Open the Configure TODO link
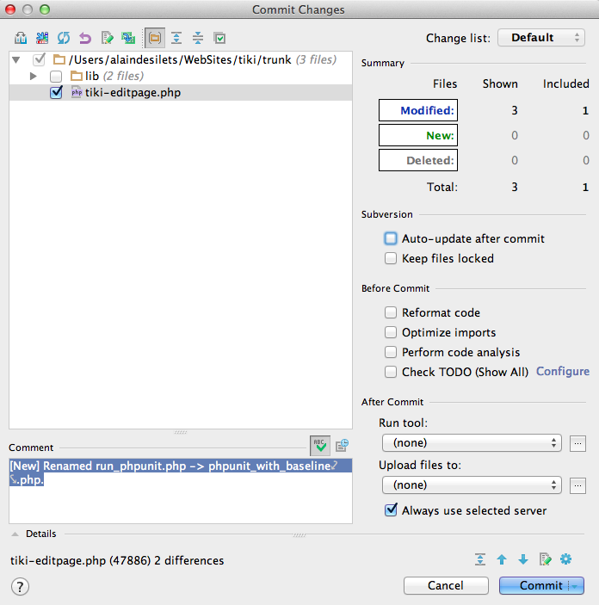The height and width of the screenshot is (605, 599). [563, 371]
